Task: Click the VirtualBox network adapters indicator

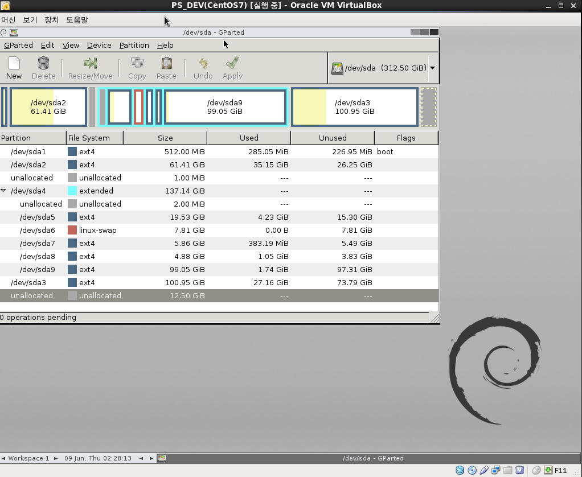Action: coord(495,470)
